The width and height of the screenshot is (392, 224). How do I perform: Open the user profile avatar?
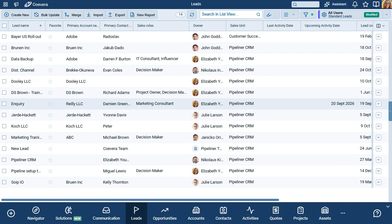click(387, 4)
